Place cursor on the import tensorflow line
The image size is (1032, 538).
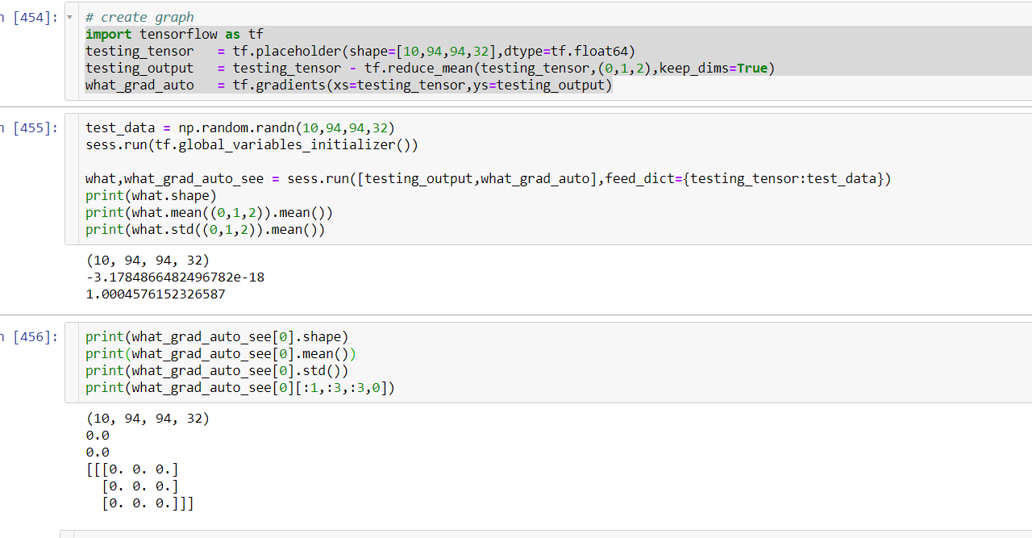click(170, 34)
